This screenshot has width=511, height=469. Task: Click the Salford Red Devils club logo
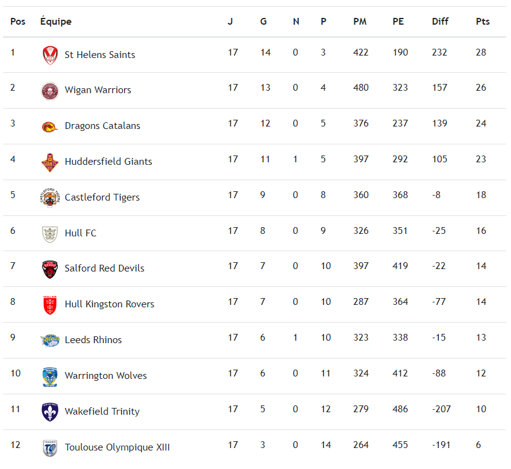50,269
